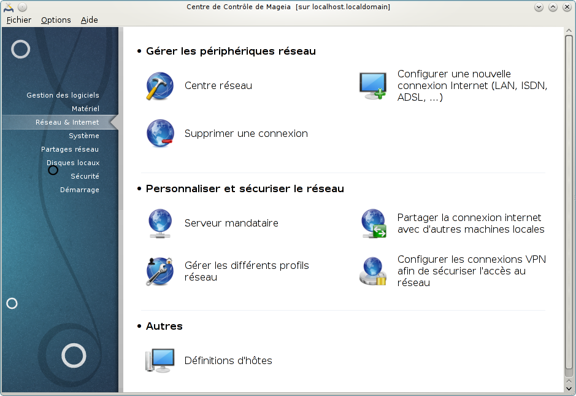Open the Aide menu
This screenshot has width=576, height=396.
click(90, 20)
